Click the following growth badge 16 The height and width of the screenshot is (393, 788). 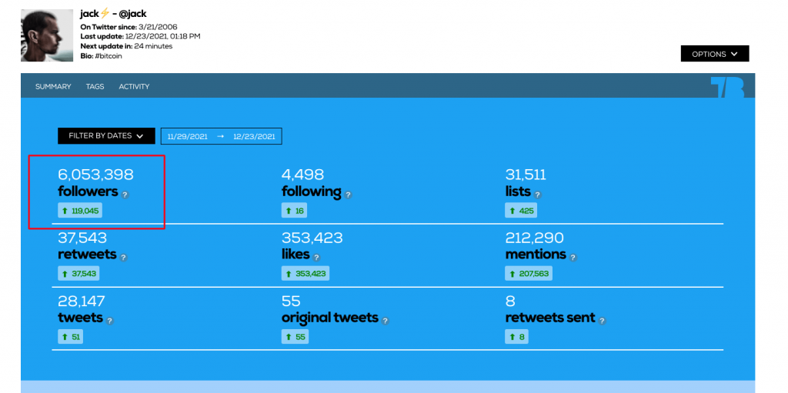295,211
